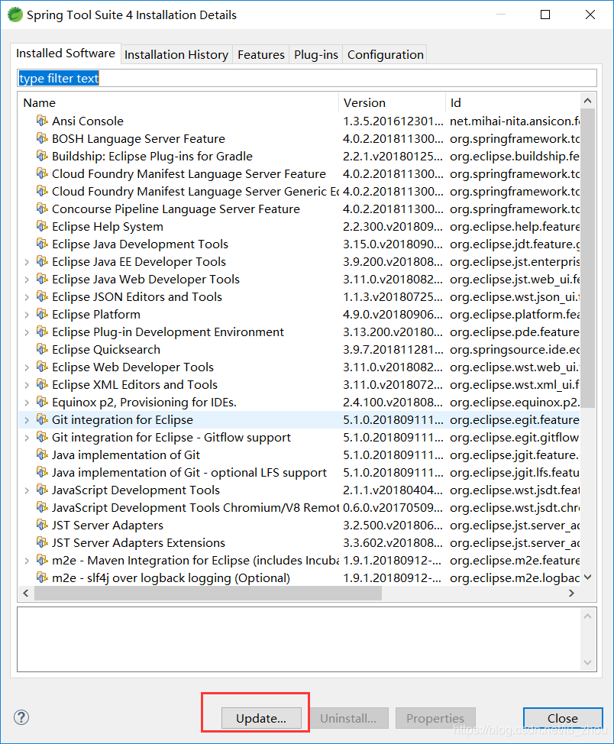Click Ansi Console version 1.3.5.201612301...
Viewport: 614px width, 744px height.
click(x=393, y=121)
